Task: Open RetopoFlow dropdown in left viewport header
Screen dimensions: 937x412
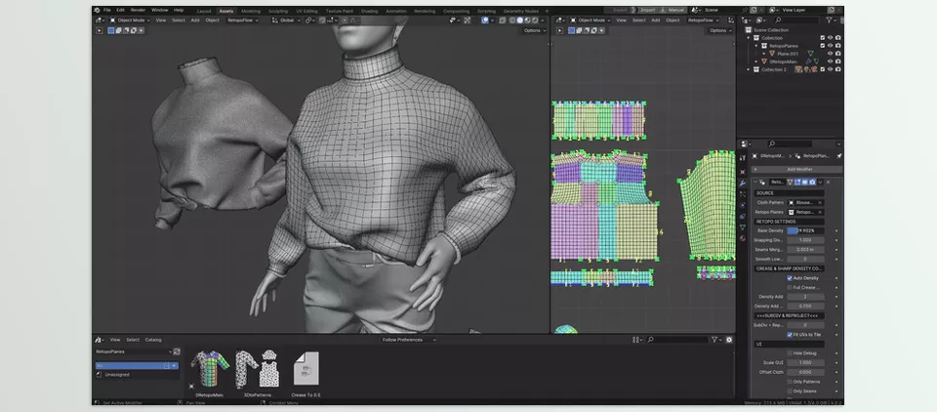Action: pos(243,20)
